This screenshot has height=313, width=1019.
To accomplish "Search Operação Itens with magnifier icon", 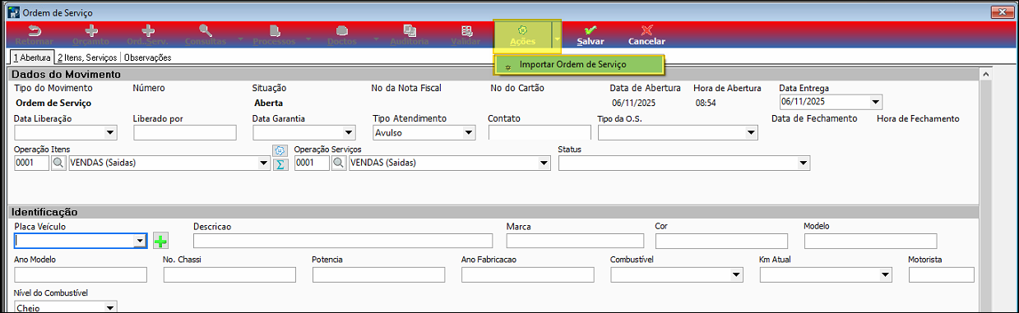I will [x=58, y=163].
